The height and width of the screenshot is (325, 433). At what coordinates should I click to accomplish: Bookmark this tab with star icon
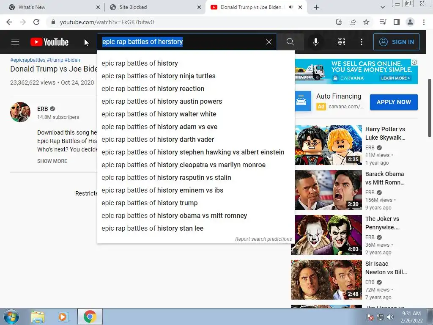pos(366,22)
